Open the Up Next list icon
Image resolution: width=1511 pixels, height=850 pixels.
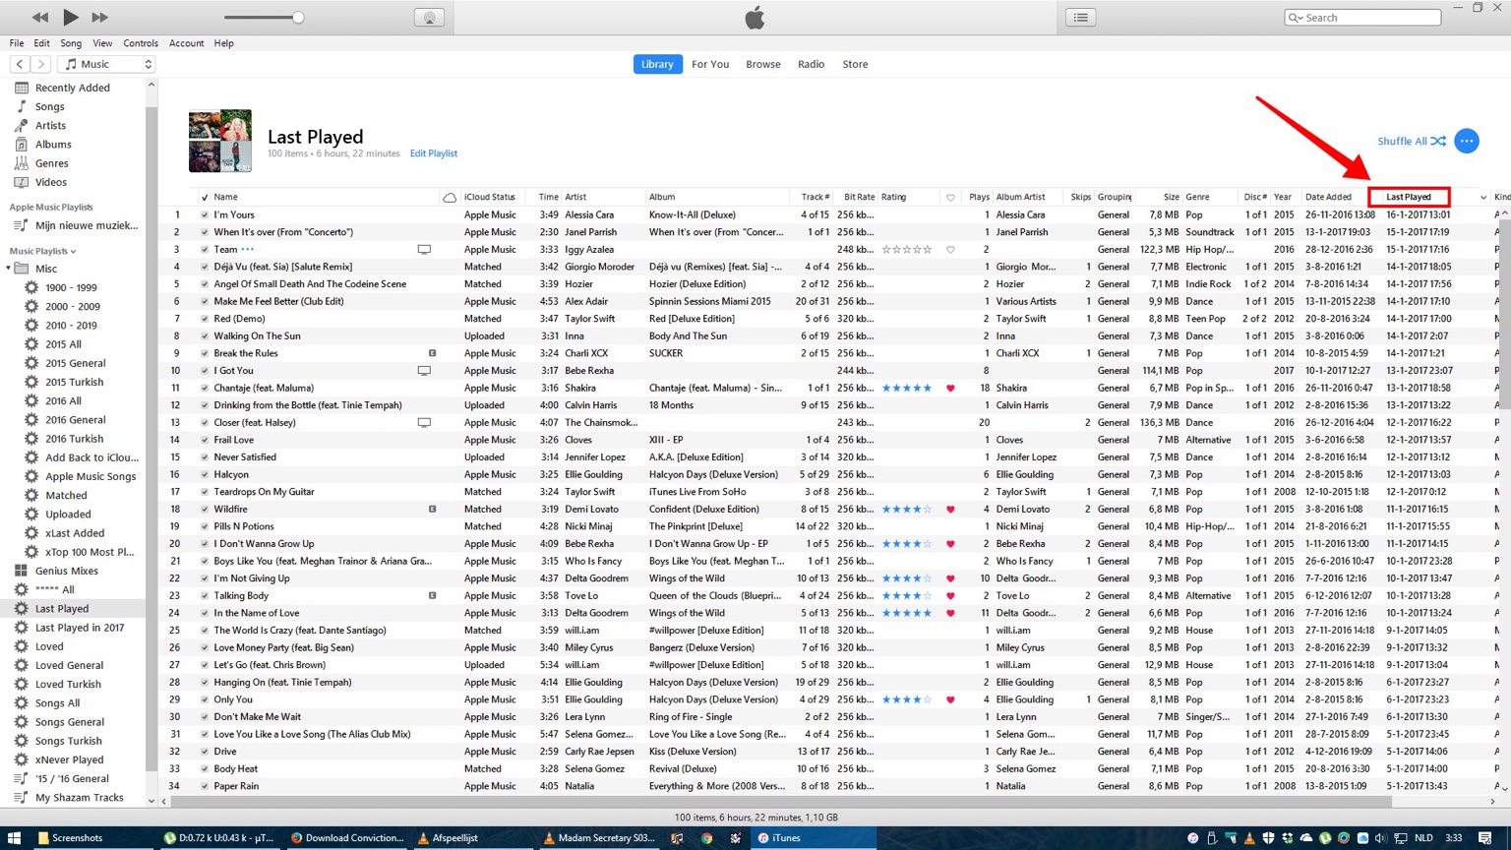[x=1080, y=17]
